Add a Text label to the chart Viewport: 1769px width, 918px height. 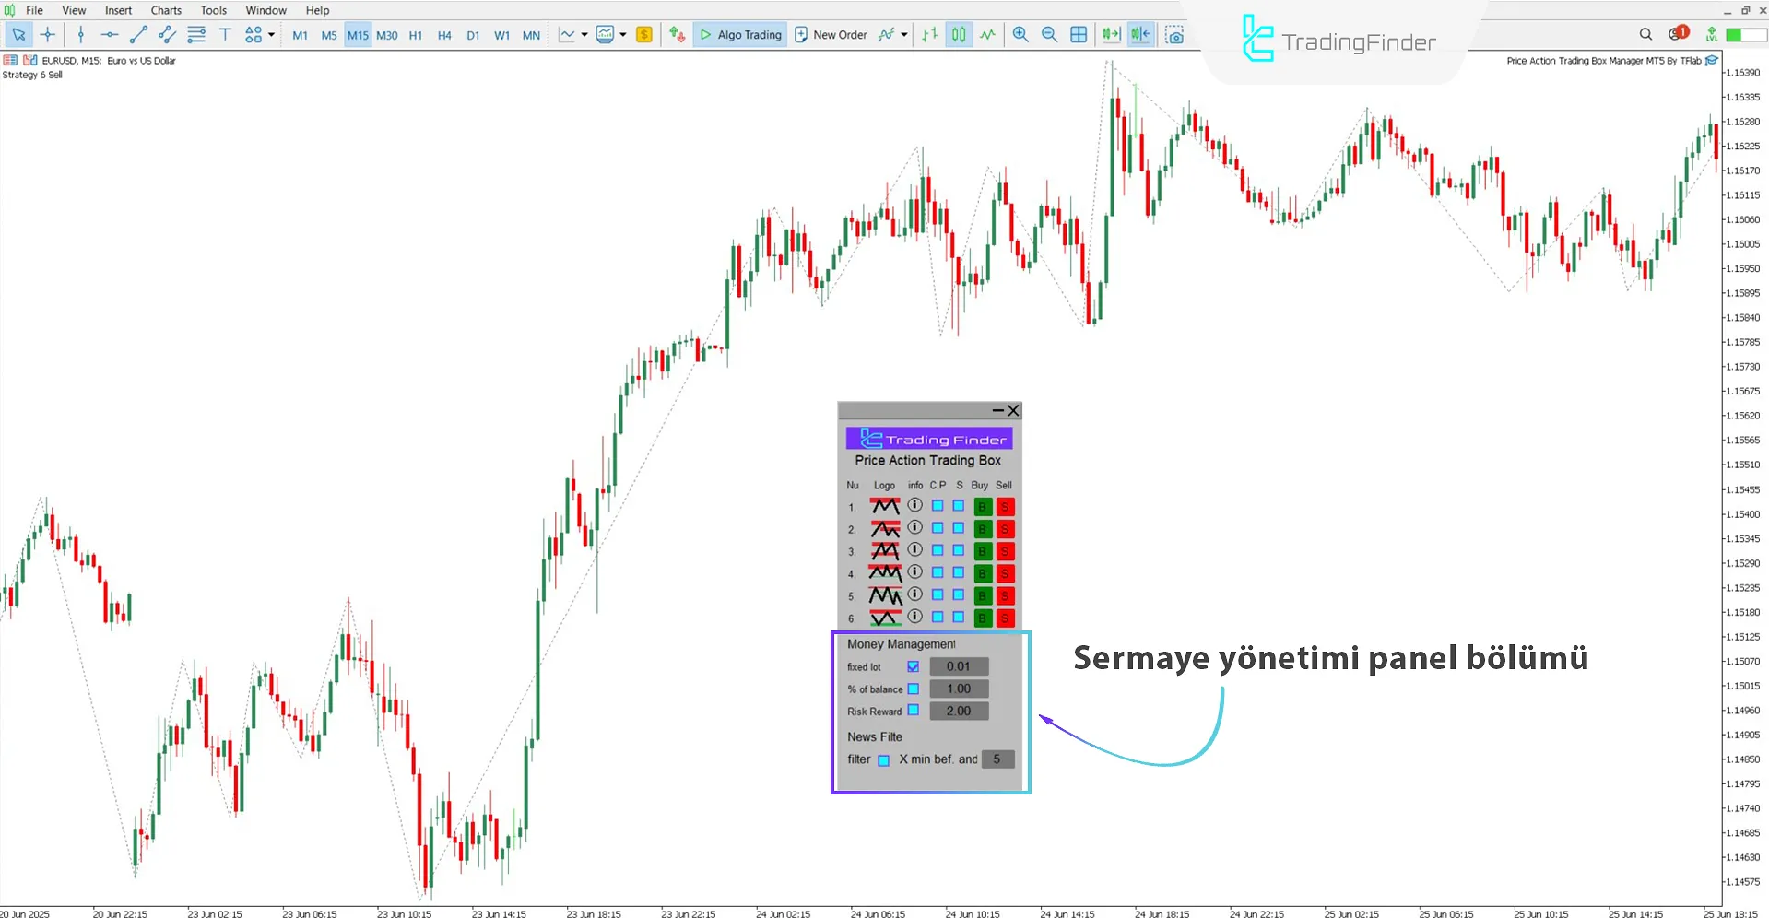click(225, 34)
